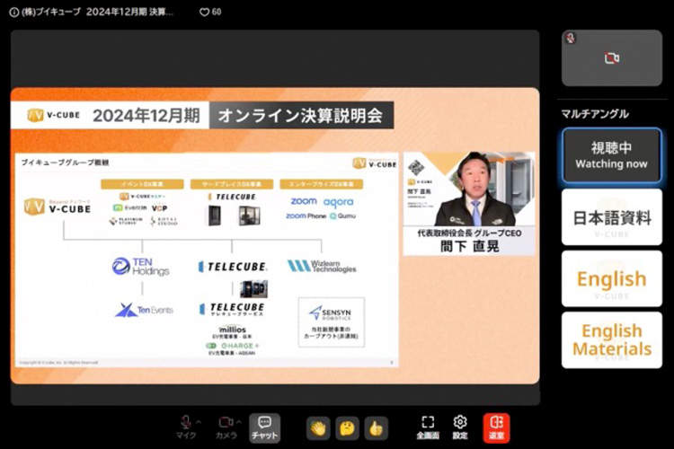Expand the microphone options chevron
The image size is (674, 449).
(199, 422)
